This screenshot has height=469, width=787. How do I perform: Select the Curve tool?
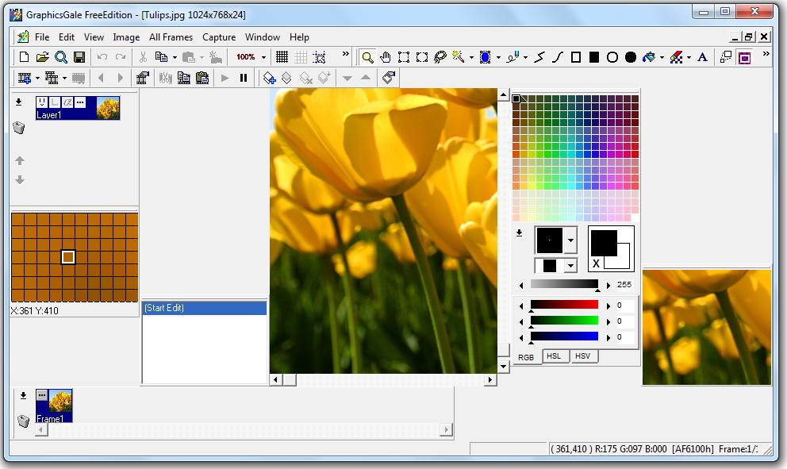(x=558, y=57)
